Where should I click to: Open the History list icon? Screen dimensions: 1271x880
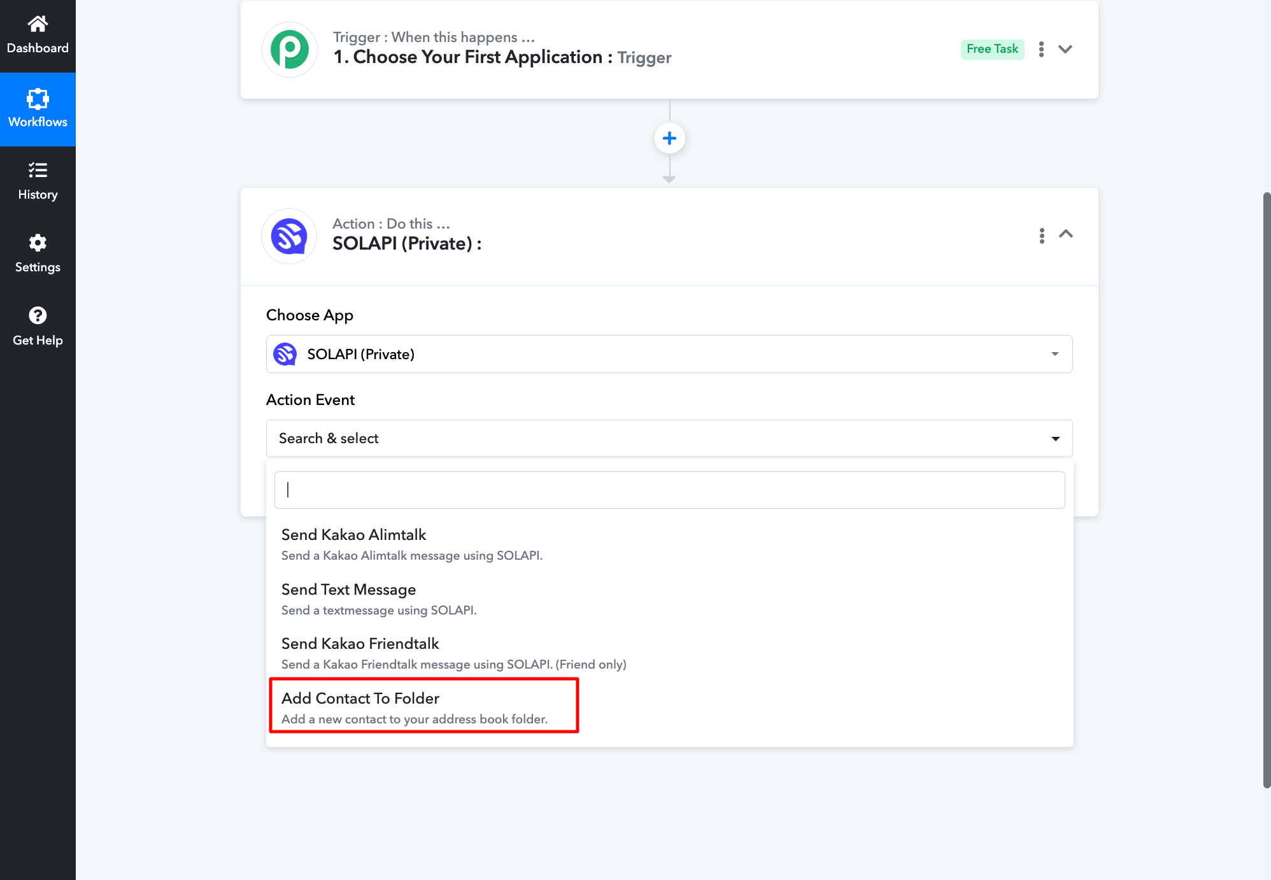coord(38,170)
